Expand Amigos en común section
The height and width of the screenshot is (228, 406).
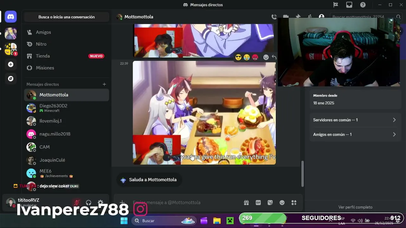point(355,135)
